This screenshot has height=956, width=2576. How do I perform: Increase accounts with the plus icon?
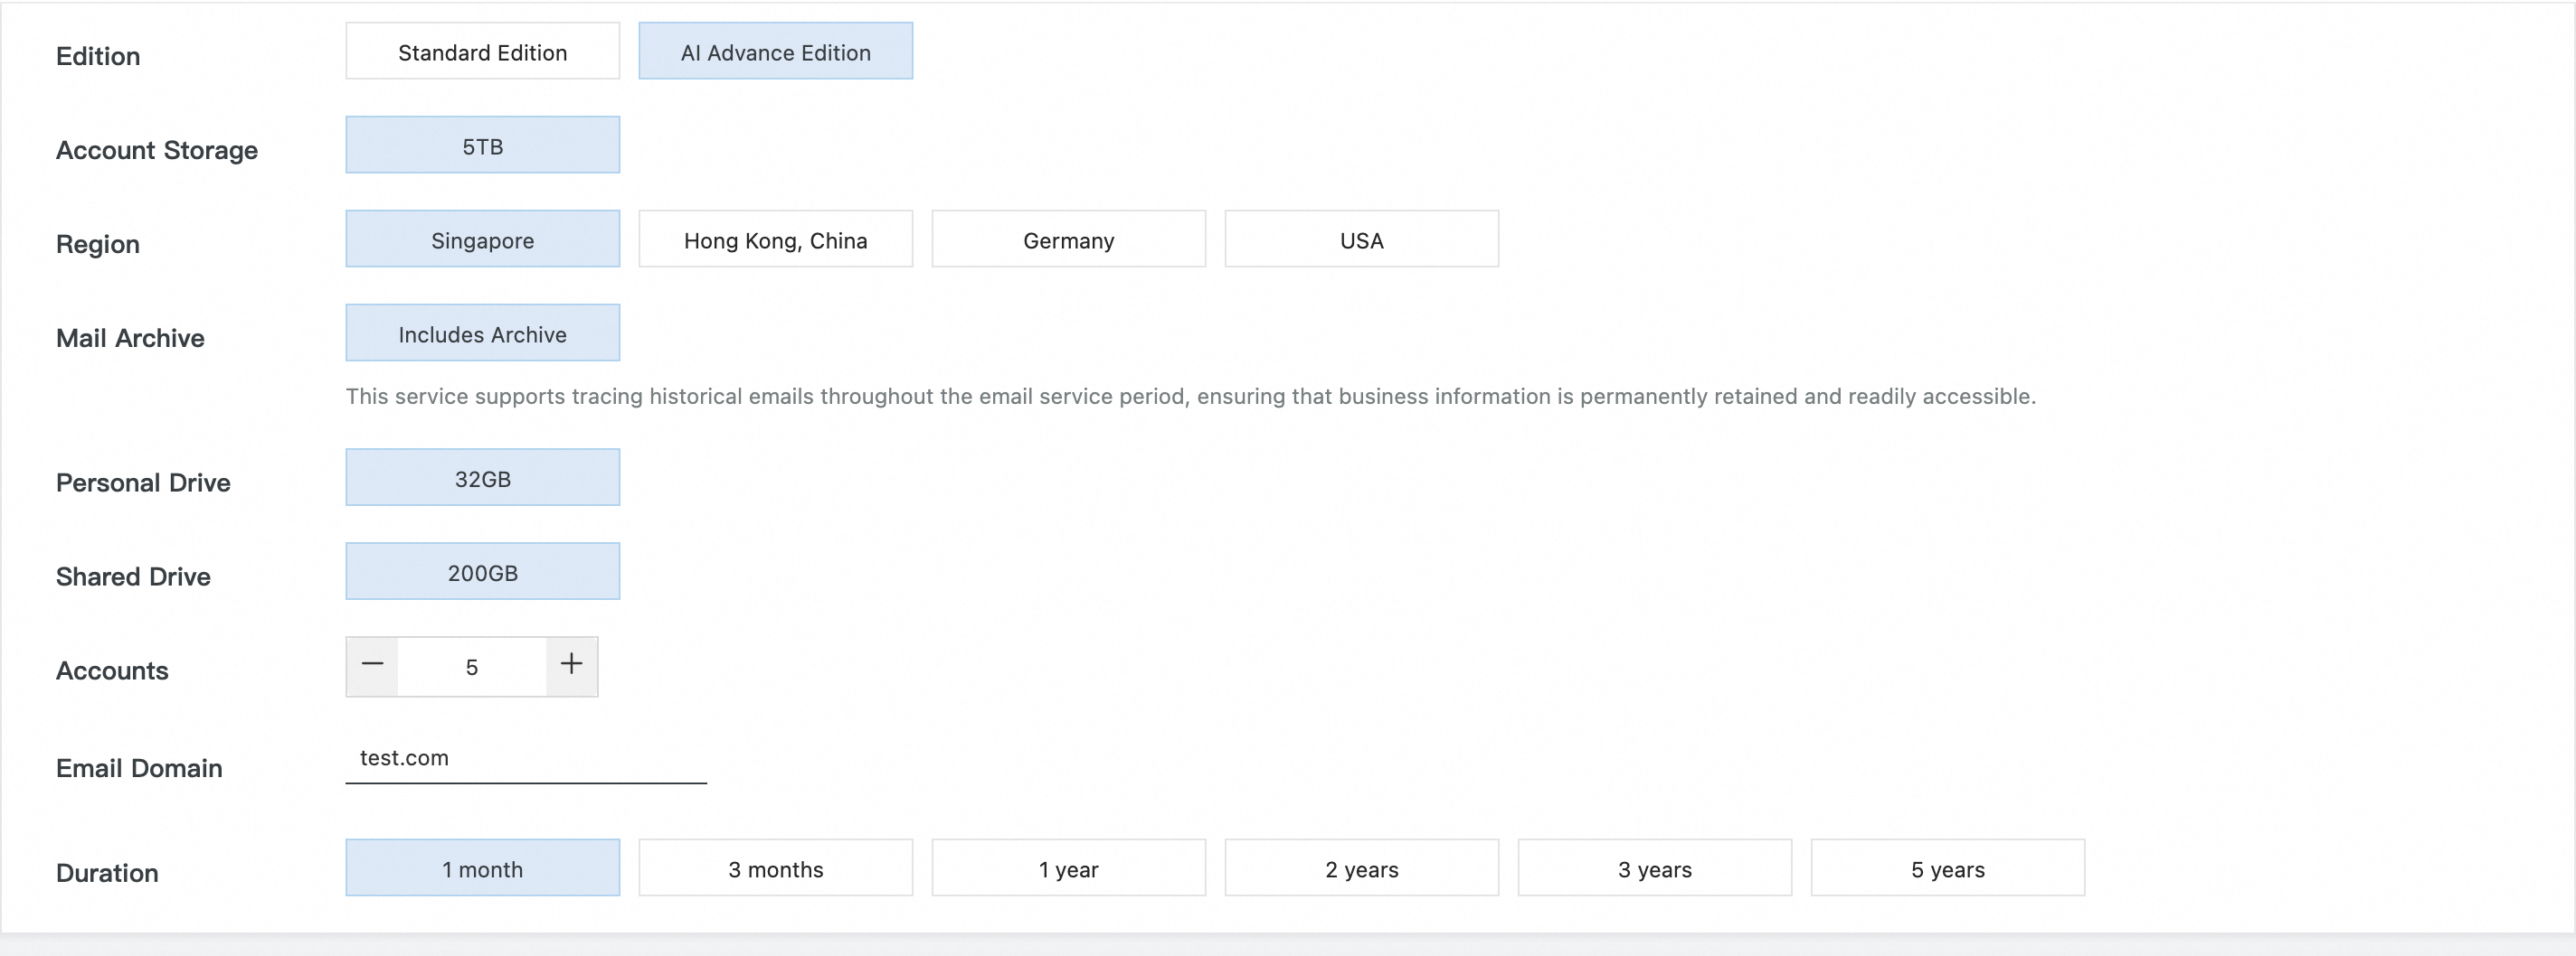(x=571, y=665)
